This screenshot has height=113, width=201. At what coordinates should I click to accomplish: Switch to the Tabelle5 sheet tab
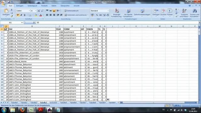[63, 103]
